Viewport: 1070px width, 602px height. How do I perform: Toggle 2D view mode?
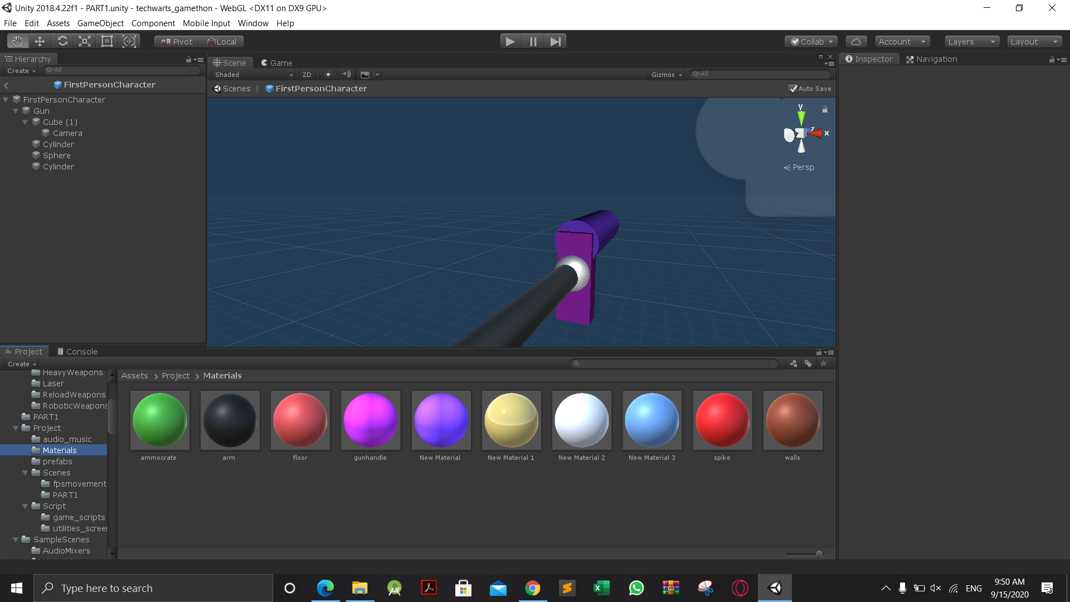pyautogui.click(x=307, y=74)
